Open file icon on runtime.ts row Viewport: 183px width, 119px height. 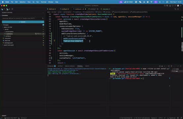point(36,34)
